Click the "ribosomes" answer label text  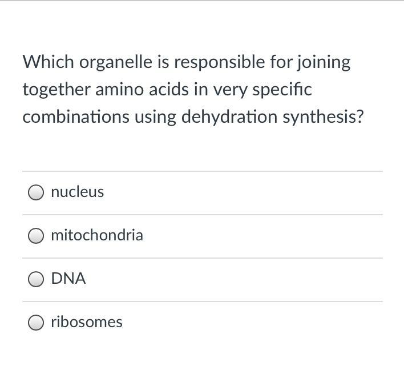(86, 322)
